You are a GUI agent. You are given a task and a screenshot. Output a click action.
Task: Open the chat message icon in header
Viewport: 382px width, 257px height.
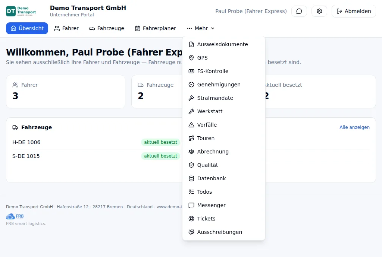(299, 11)
